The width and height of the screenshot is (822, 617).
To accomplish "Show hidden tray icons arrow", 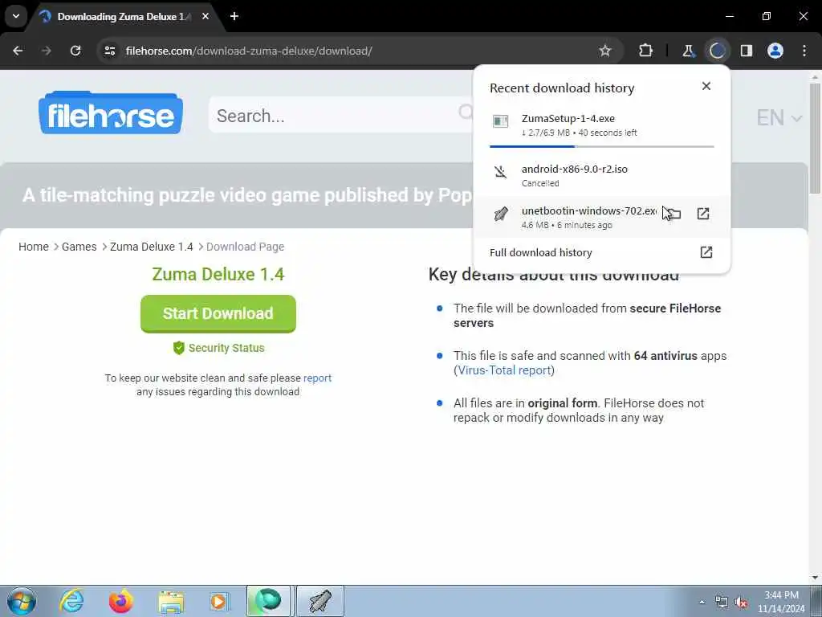I will point(702,602).
